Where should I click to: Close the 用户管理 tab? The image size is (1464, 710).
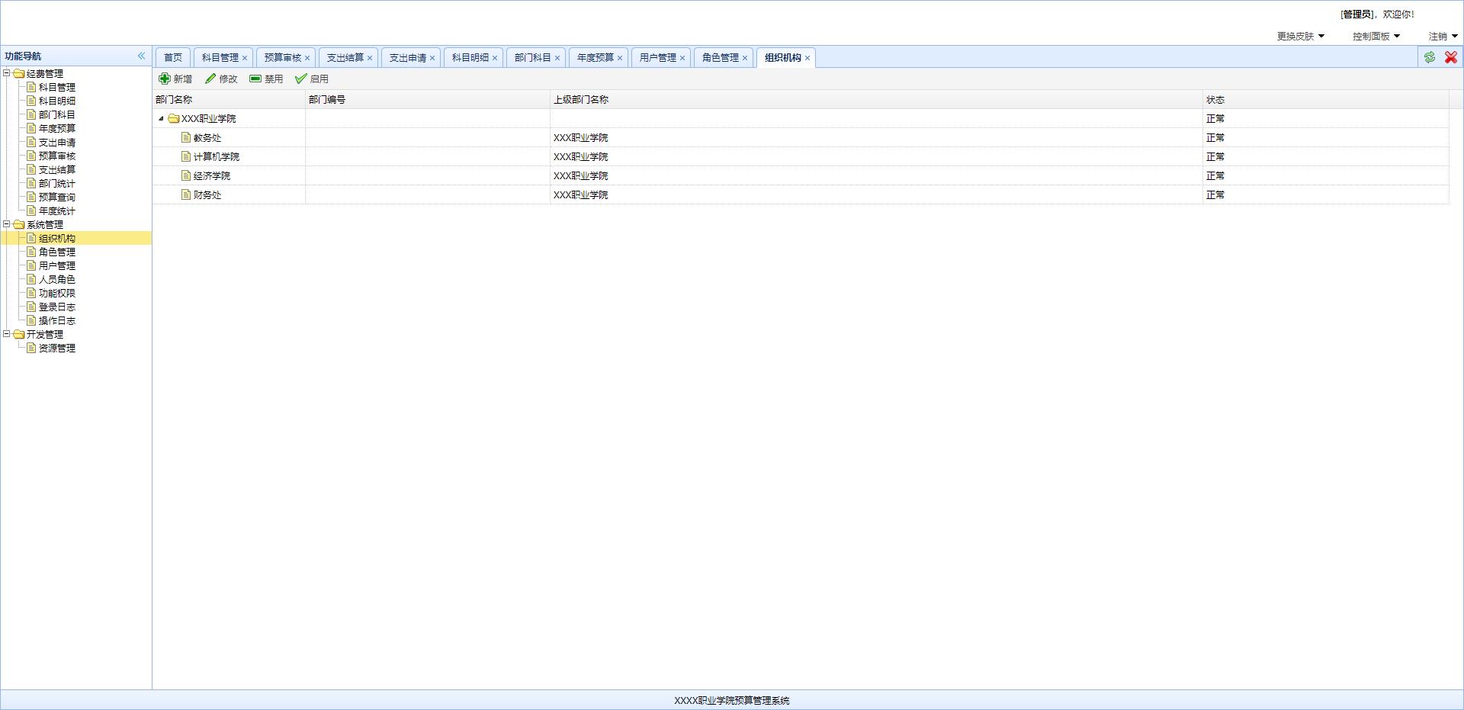pyautogui.click(x=682, y=58)
